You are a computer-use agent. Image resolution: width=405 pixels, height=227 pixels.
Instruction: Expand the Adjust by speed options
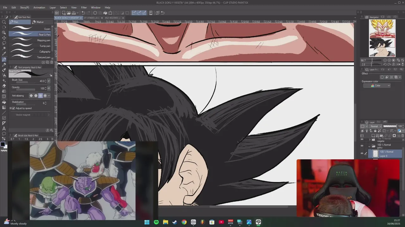(10, 108)
